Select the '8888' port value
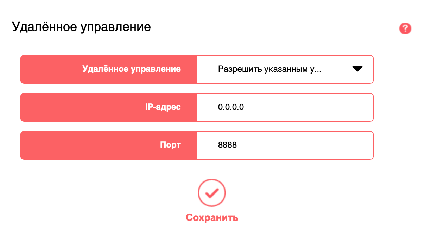The height and width of the screenshot is (242, 425). [227, 145]
